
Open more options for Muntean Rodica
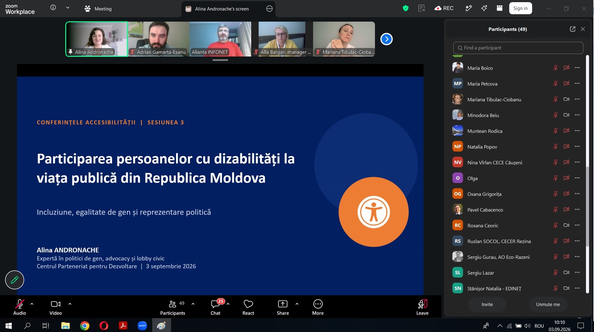[x=577, y=131]
